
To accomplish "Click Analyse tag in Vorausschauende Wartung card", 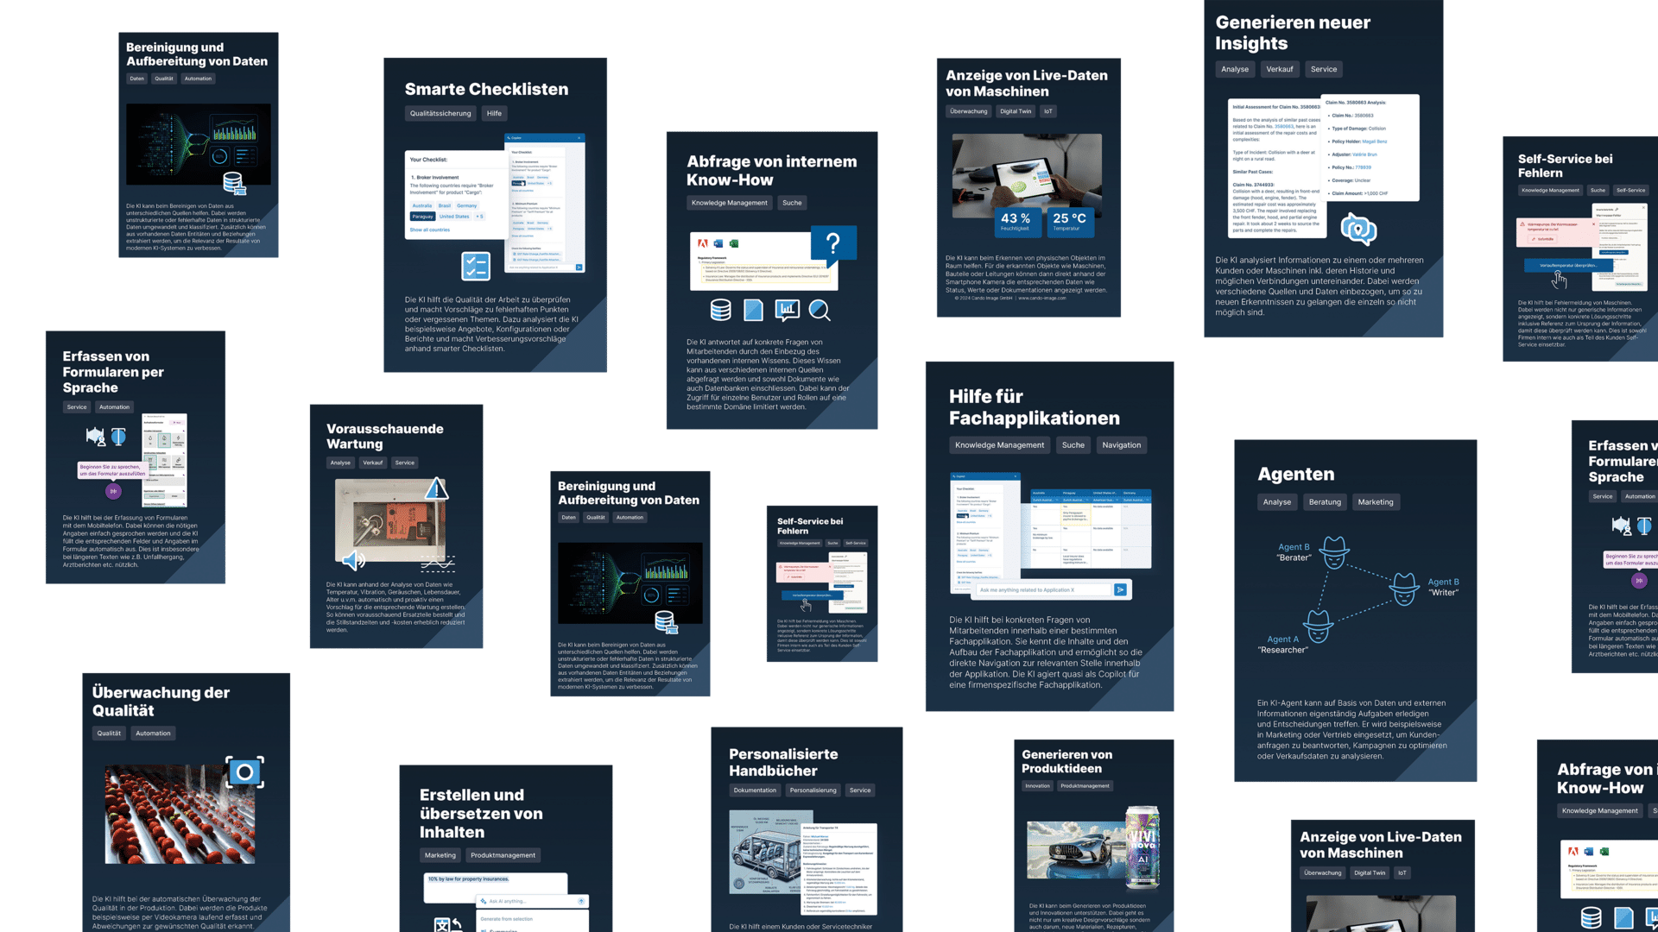I will point(340,463).
